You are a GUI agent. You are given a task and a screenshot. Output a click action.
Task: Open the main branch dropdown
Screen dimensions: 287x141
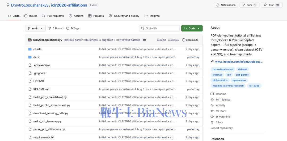pos(35,28)
